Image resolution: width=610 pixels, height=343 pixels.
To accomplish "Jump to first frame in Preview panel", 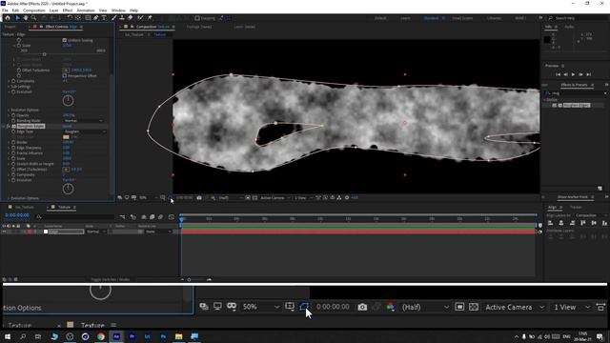I will coord(558,74).
